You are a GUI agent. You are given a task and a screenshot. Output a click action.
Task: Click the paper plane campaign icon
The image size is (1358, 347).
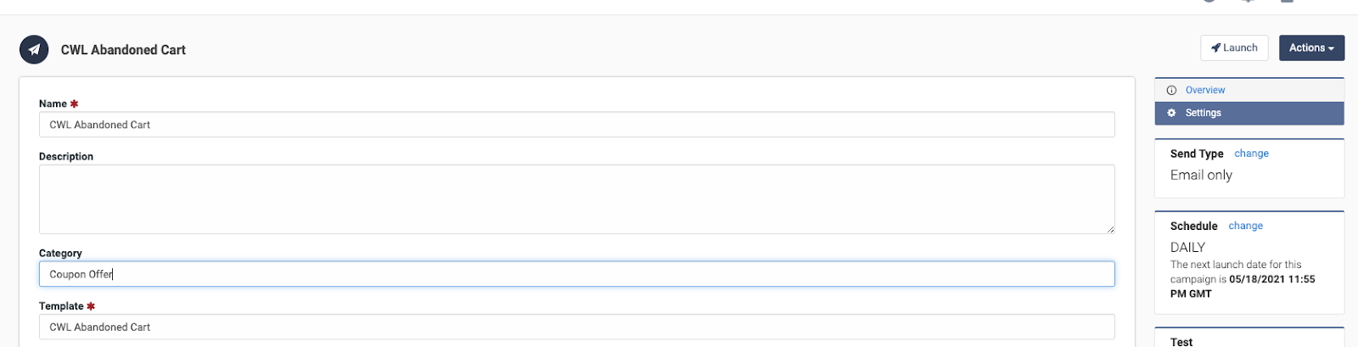34,49
